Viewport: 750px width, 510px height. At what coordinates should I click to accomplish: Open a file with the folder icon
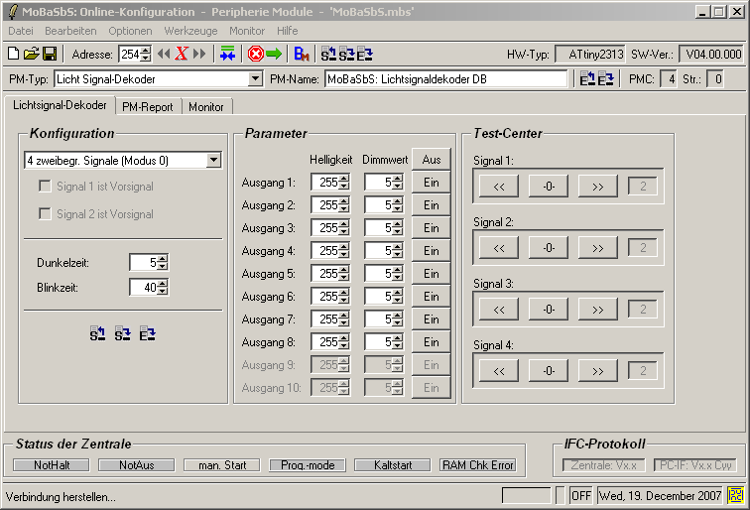pos(31,54)
